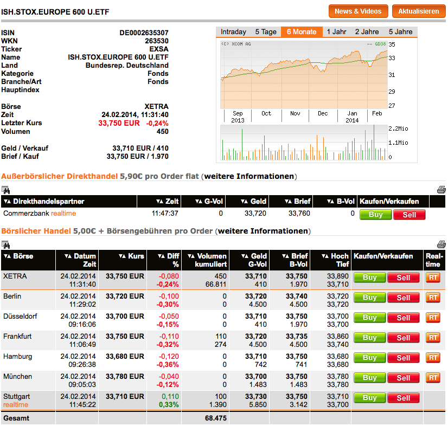Screen dimensions: 448x426
Task: Open RT realtime quote for Hamburg
Action: [x=433, y=358]
